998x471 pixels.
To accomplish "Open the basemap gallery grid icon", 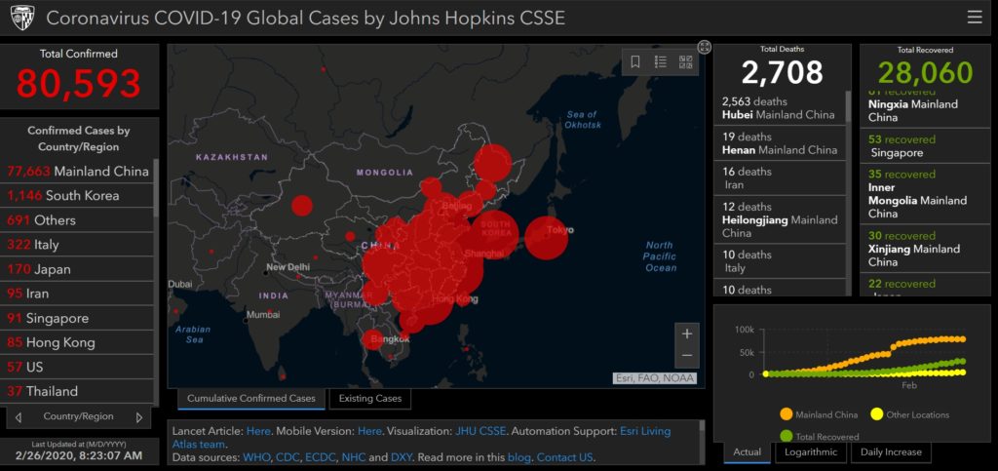I will pos(685,61).
